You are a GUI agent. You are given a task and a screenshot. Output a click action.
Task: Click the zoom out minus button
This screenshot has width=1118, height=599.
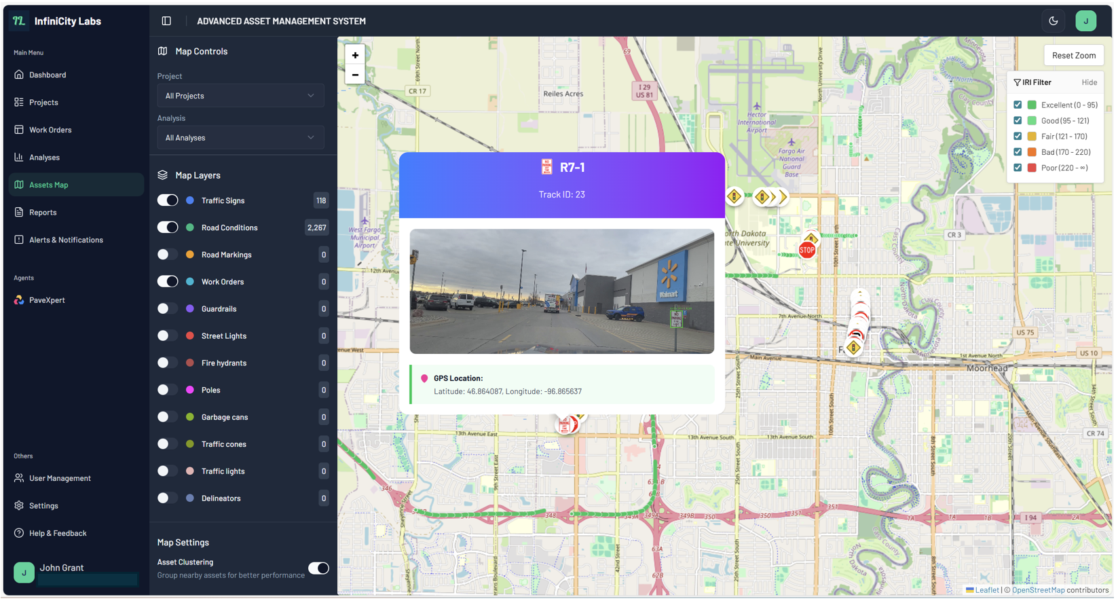point(355,75)
